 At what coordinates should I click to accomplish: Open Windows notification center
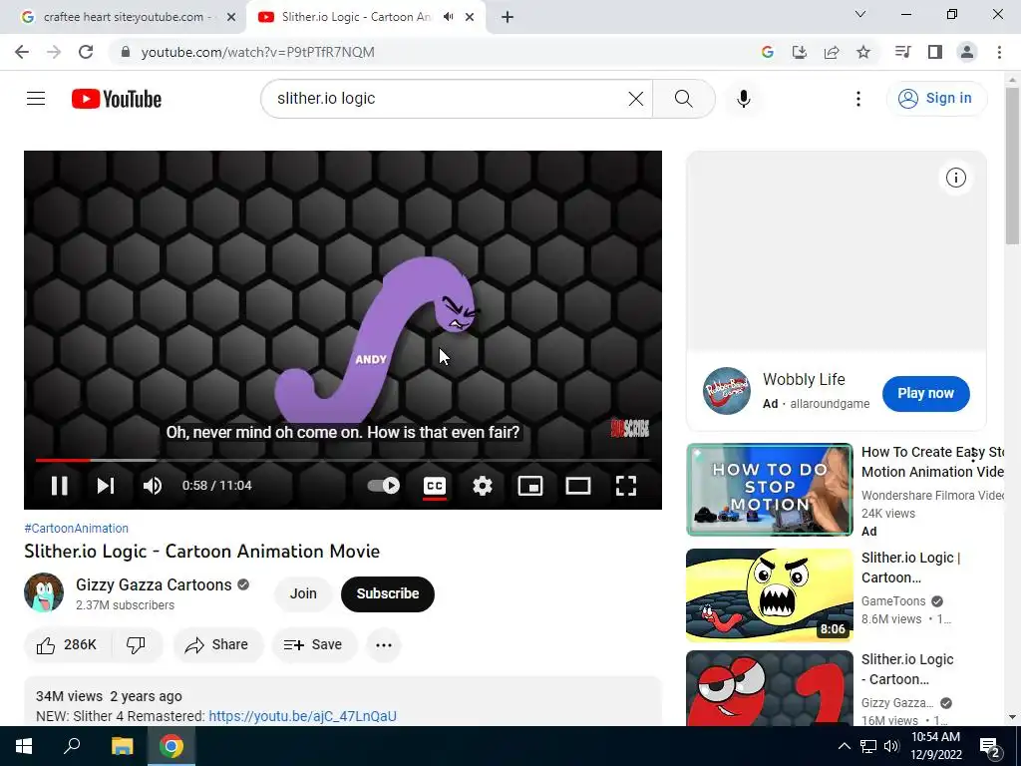(x=990, y=748)
